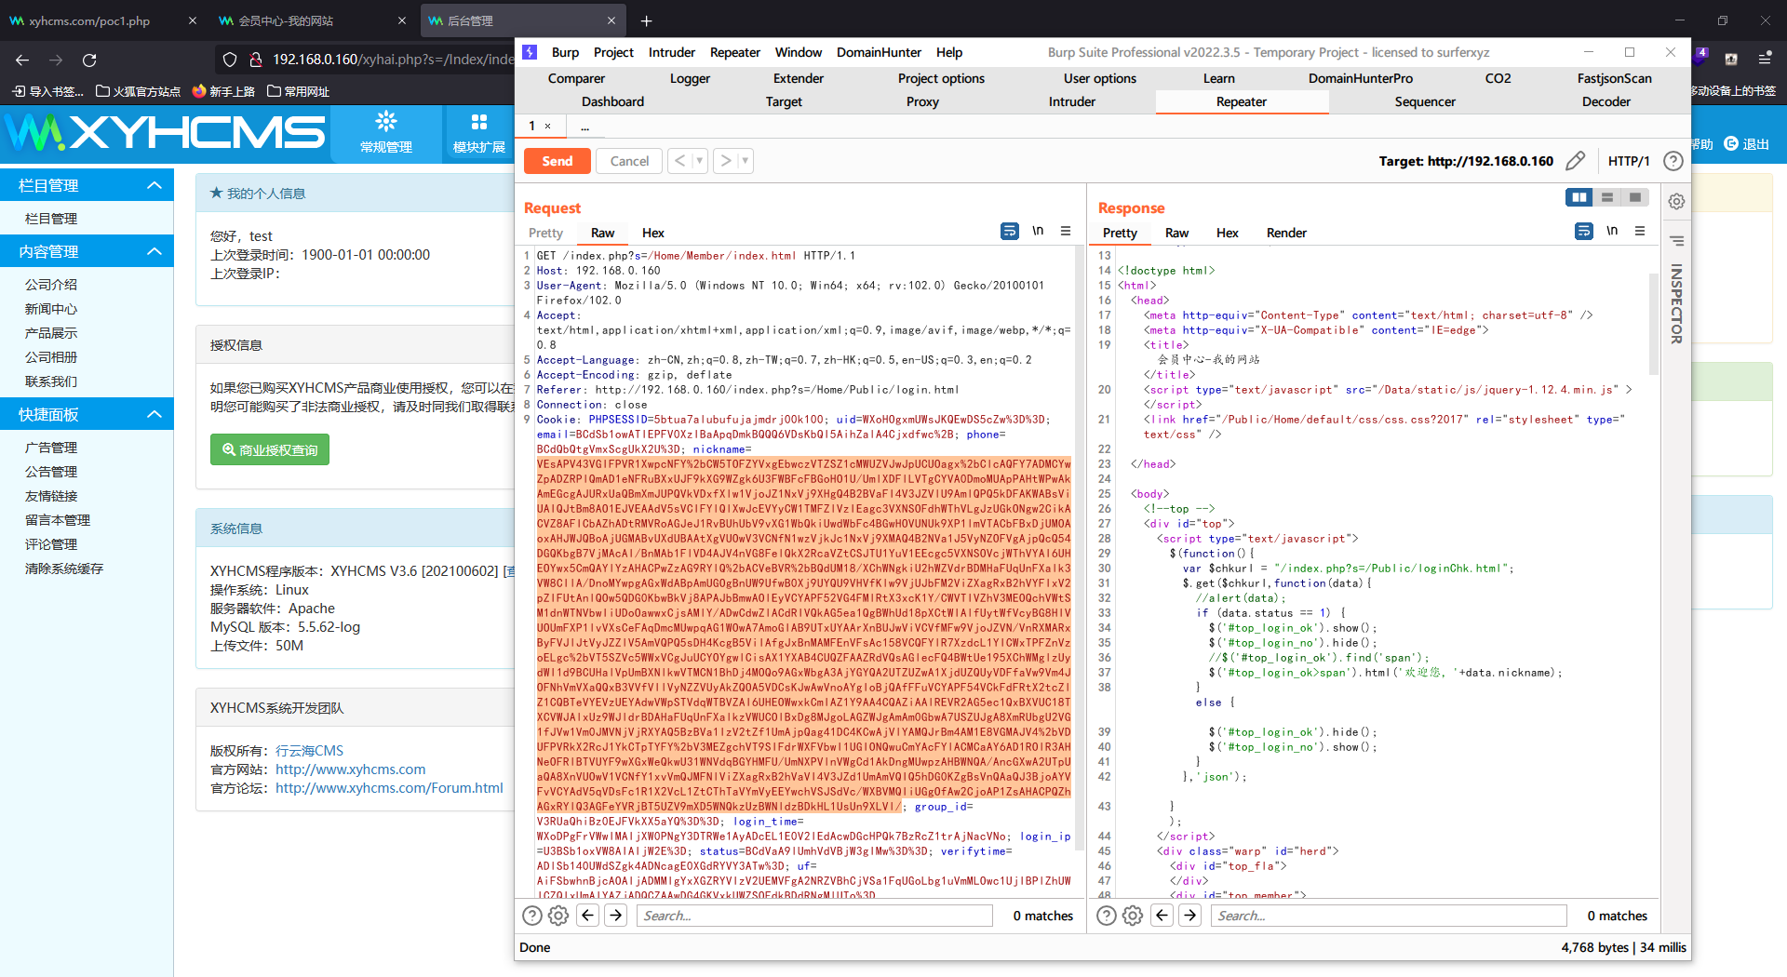Image resolution: width=1787 pixels, height=977 pixels.
Task: Focus the Response search field
Action: (x=1389, y=916)
